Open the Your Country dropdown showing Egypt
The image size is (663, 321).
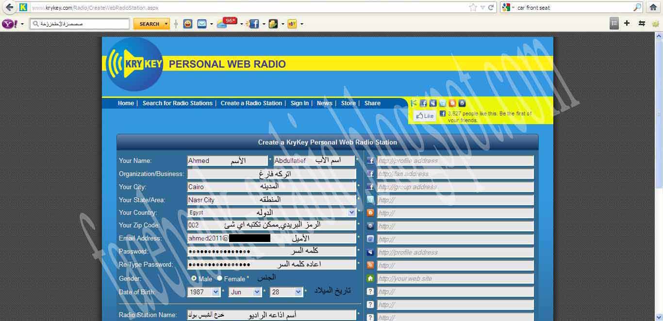pyautogui.click(x=272, y=212)
